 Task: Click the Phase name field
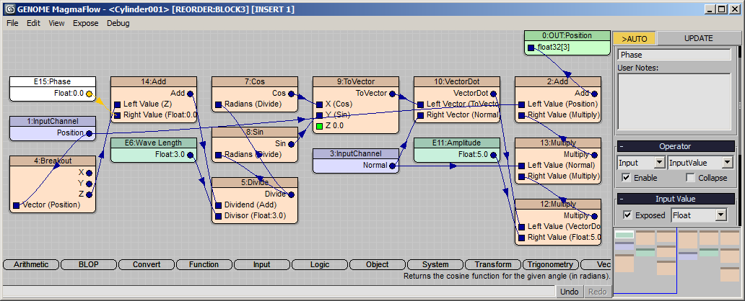pyautogui.click(x=674, y=55)
